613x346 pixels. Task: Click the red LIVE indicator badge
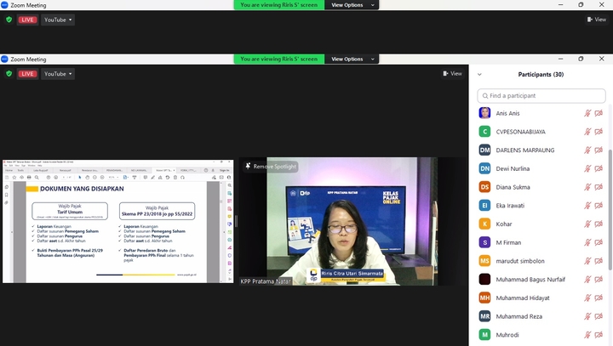pos(28,74)
